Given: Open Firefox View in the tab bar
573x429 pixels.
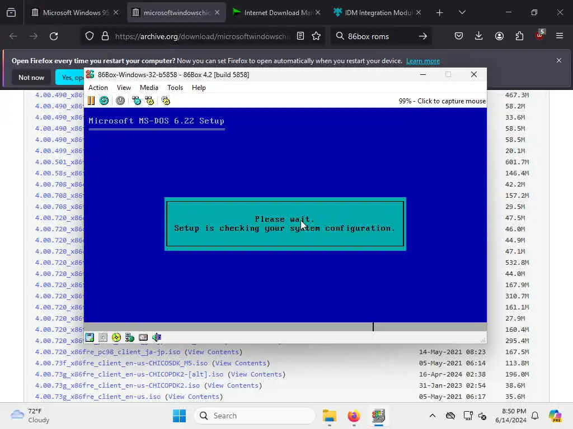Looking at the screenshot, I should pos(11,13).
